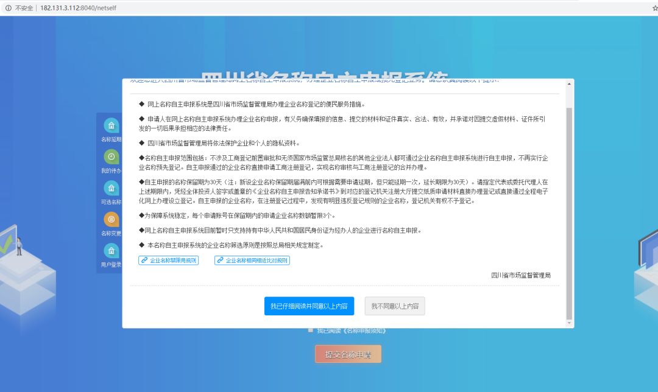Click the URL 182.131.3.112:8040/netself in address bar
Screen dimensions: 658x392
pyautogui.click(x=79, y=8)
